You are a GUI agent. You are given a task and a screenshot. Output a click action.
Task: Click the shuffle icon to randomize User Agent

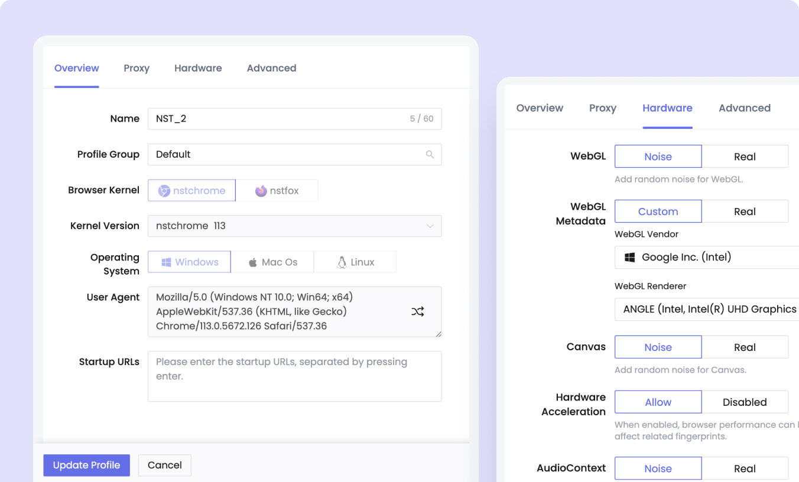[418, 311]
